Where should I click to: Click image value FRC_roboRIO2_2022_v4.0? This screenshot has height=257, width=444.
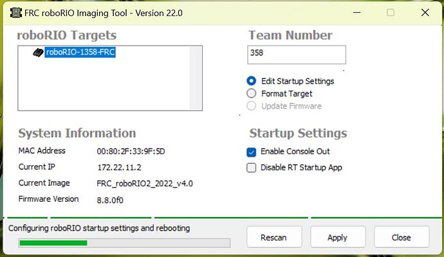coord(145,184)
